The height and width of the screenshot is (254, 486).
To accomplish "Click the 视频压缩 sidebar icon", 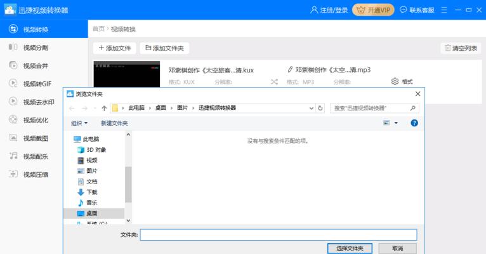I will 13,174.
